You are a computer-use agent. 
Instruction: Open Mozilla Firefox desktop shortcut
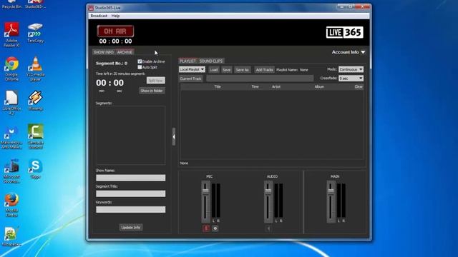[11, 205]
